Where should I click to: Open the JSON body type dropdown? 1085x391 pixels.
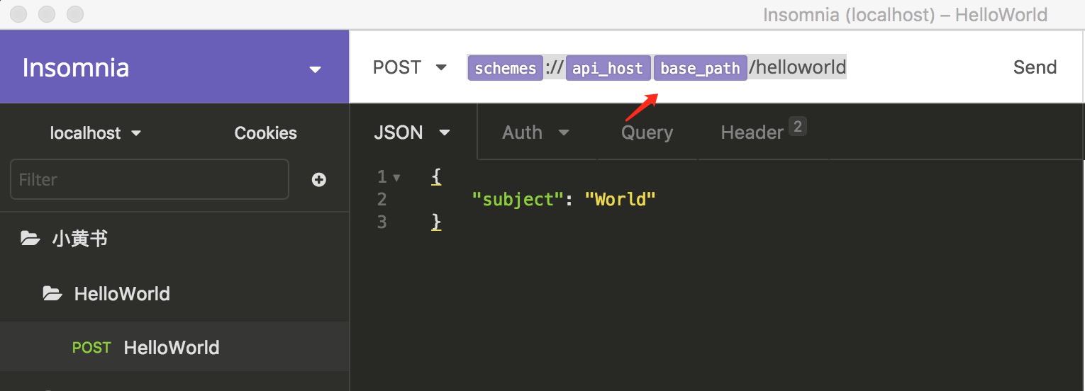tap(412, 132)
